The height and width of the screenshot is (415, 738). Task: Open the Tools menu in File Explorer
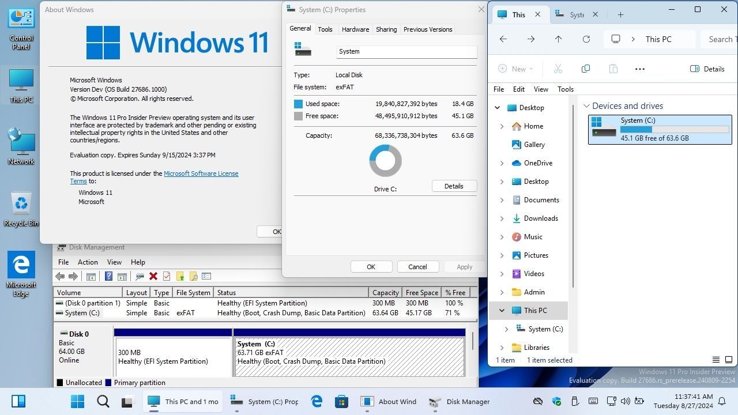pyautogui.click(x=566, y=89)
